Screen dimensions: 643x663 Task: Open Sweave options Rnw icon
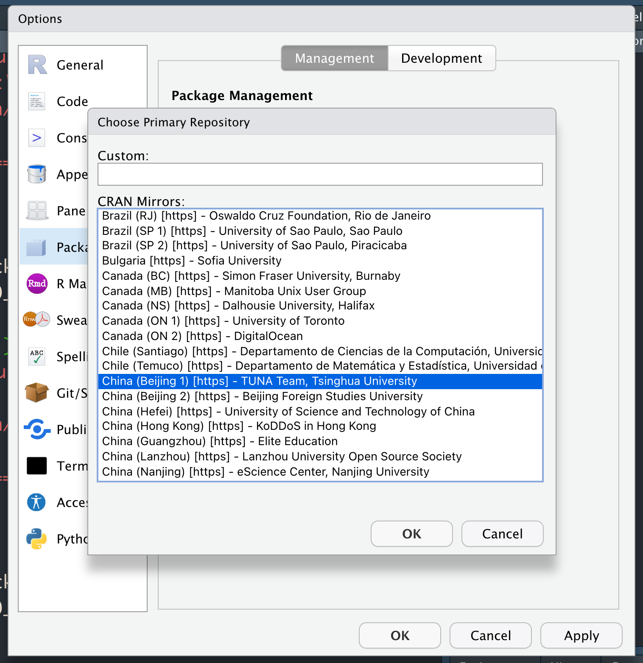tap(36, 319)
